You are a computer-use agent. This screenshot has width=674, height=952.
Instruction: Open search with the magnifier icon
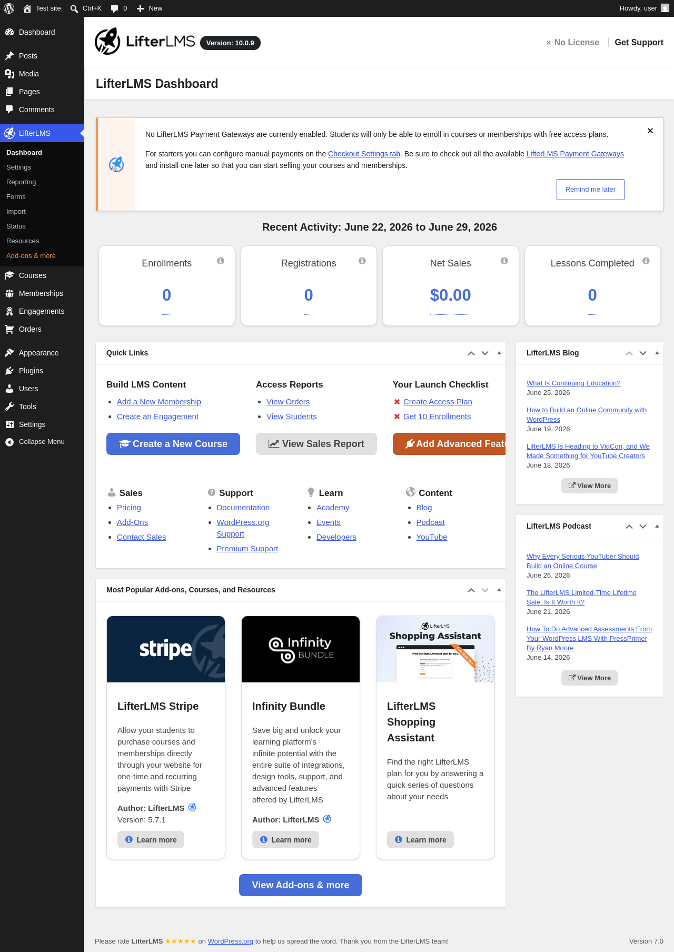pyautogui.click(x=74, y=8)
